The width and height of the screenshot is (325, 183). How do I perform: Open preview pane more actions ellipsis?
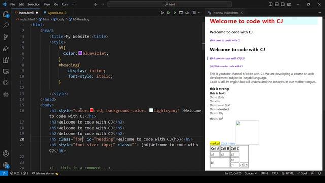click(x=319, y=13)
